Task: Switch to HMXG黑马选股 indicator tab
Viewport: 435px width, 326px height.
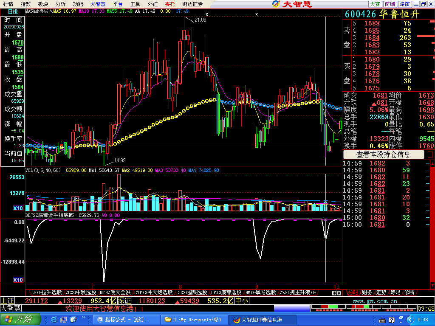Action: pos(260,292)
